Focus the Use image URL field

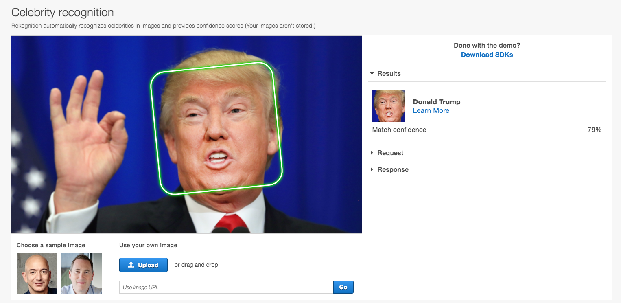226,287
